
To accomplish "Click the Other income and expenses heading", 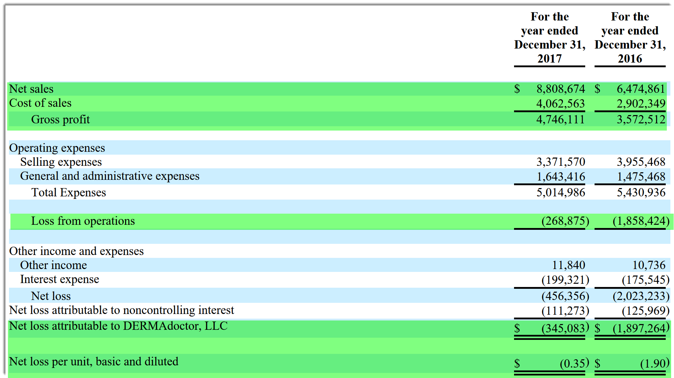I will point(76,251).
